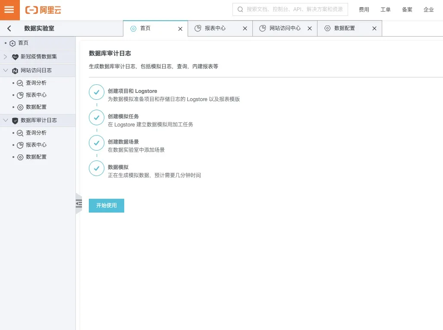Switch to the 数据配置 tab

click(x=349, y=28)
